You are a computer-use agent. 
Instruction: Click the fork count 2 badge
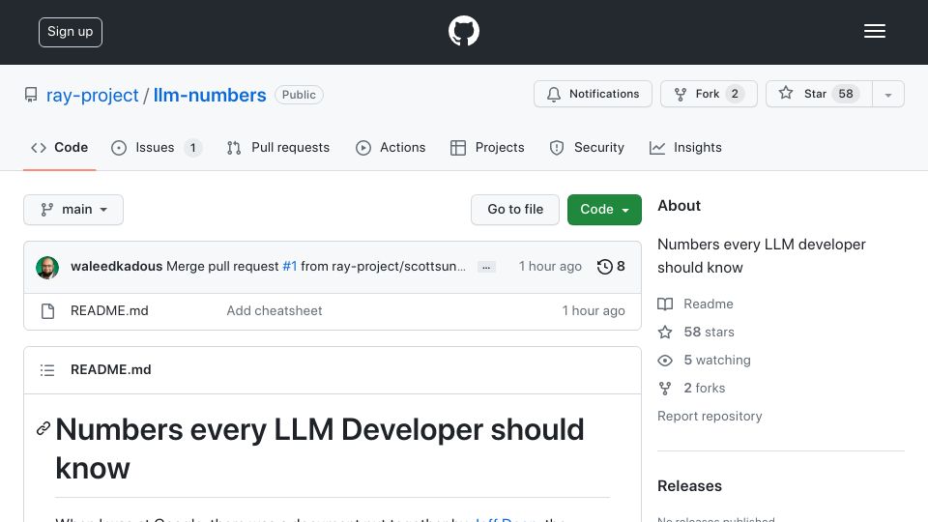(735, 94)
